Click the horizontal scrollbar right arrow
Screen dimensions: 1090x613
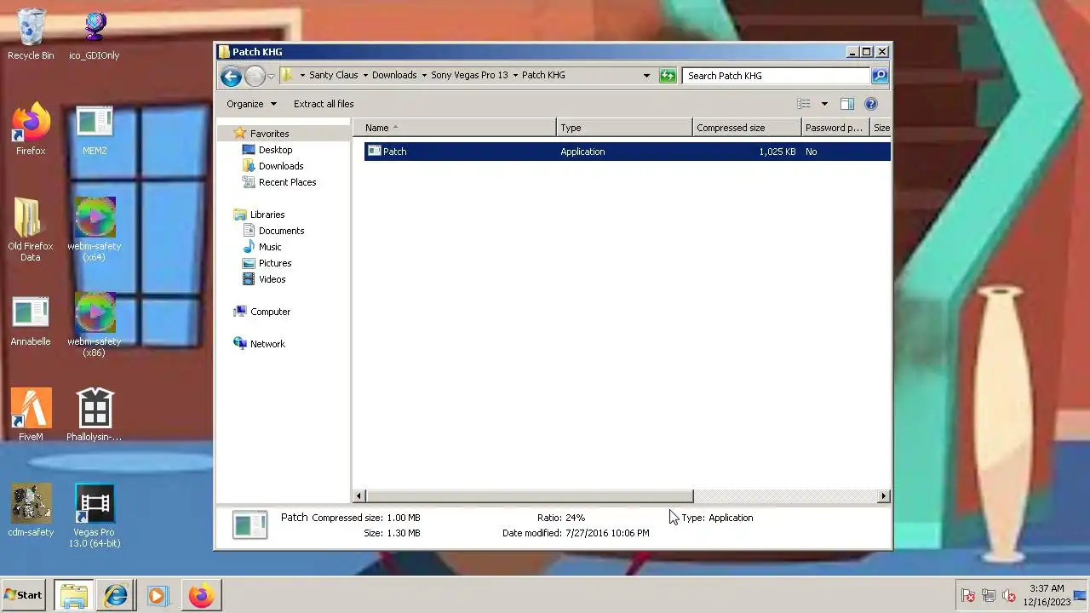[883, 496]
